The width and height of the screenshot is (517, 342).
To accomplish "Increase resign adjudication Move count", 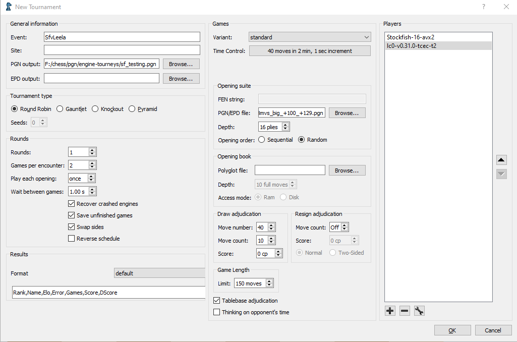I will point(344,225).
